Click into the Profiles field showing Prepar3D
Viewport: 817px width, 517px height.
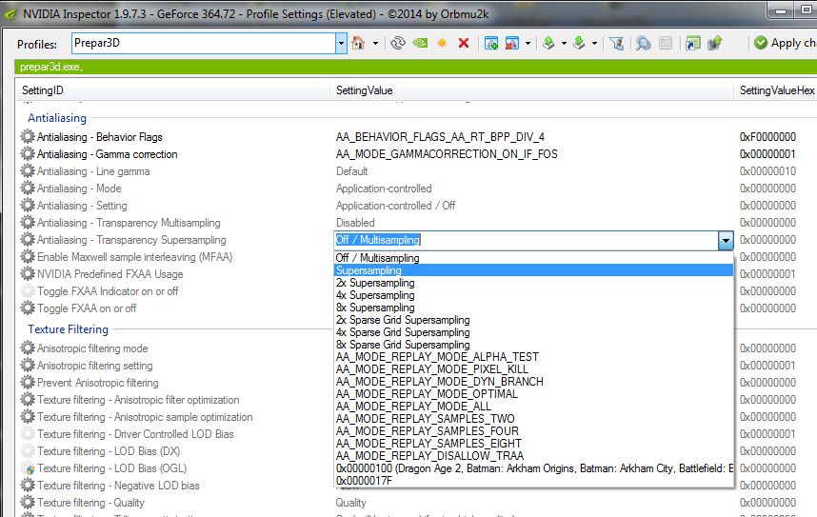204,43
